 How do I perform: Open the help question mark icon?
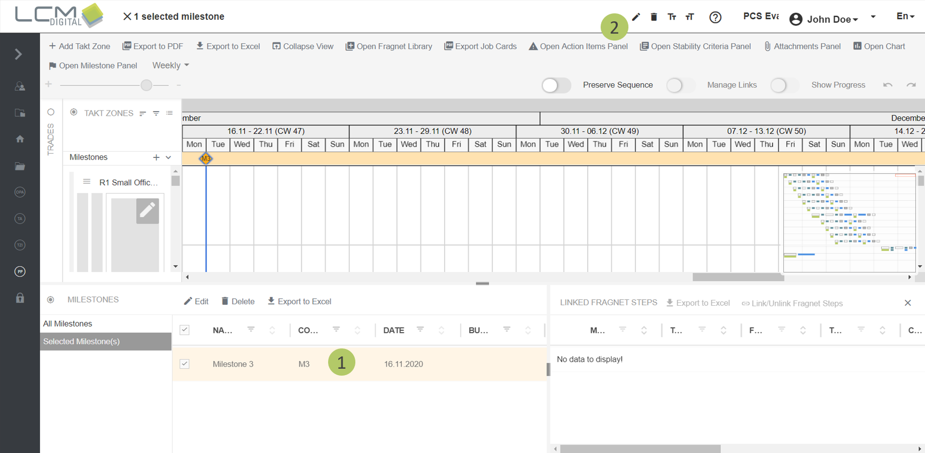click(x=715, y=18)
